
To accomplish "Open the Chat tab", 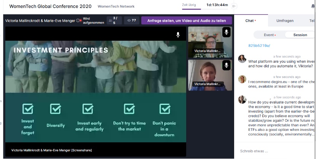I will (250, 21).
